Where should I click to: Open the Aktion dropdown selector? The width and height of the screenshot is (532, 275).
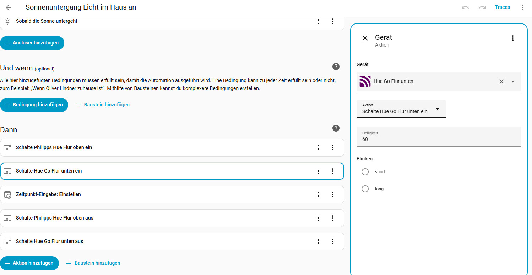click(401, 109)
